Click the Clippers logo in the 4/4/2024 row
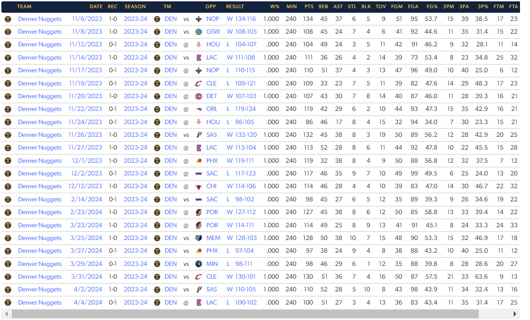Screen dimensions: 530x320 [199, 303]
